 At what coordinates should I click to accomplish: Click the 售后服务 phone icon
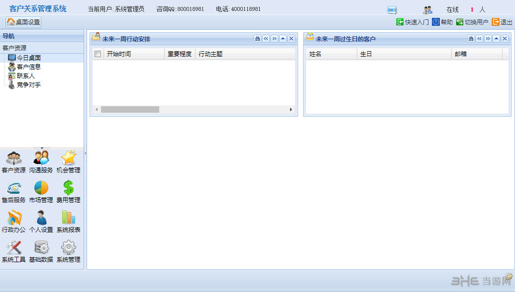(14, 191)
